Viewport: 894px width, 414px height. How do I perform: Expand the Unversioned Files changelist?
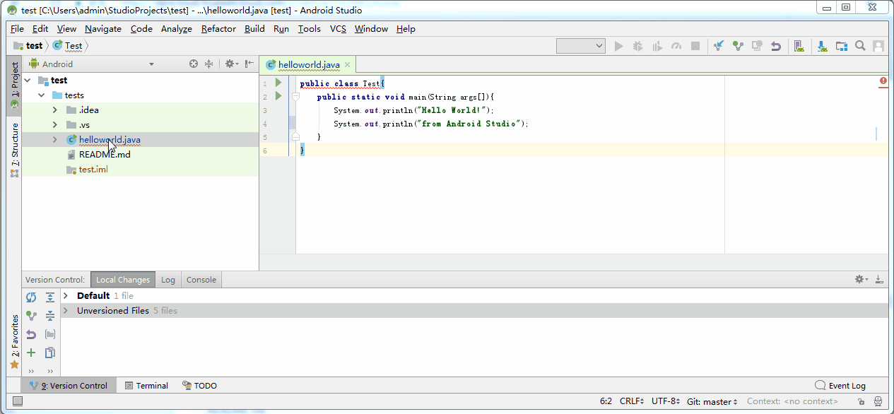(x=66, y=311)
